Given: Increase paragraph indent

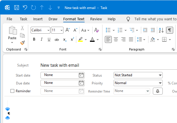Looking at the screenshot, I should click(153, 30).
